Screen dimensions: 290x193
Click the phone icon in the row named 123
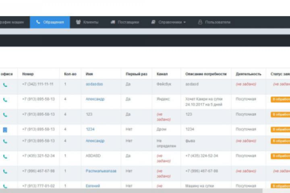coord(5,115)
